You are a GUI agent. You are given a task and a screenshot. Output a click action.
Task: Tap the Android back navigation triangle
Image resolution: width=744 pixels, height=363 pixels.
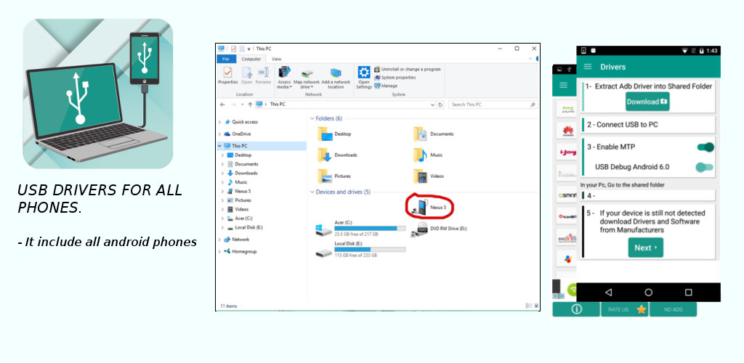click(608, 293)
